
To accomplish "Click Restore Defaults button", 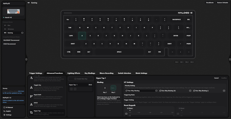I will click(x=223, y=3).
